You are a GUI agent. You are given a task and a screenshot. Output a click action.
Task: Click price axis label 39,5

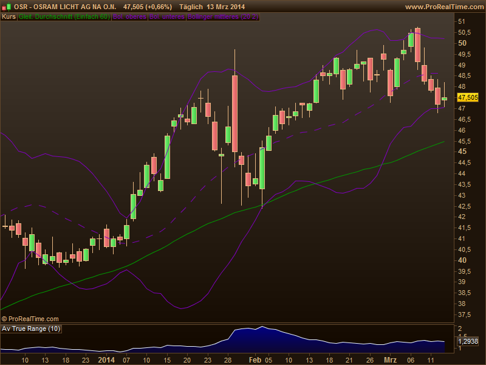pyautogui.click(x=464, y=271)
